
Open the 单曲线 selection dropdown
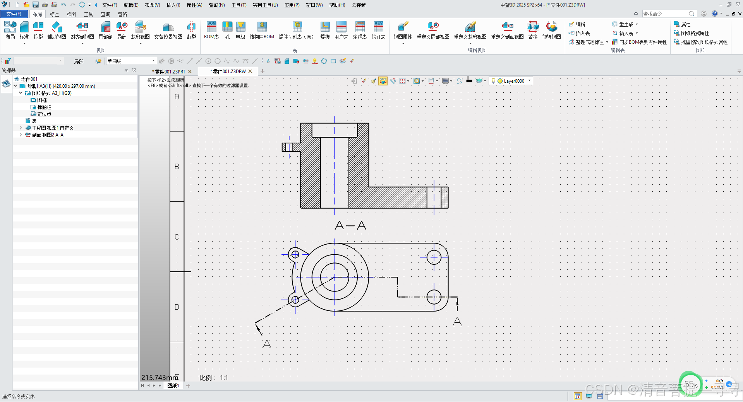point(153,61)
